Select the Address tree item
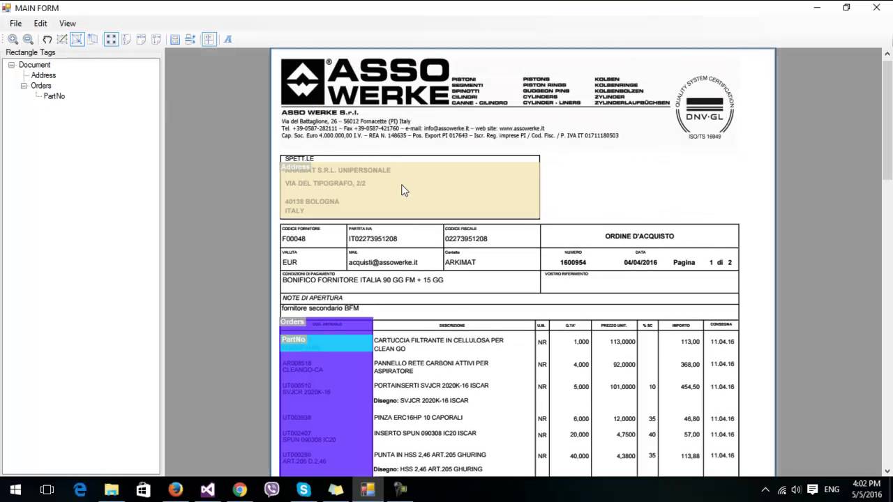This screenshot has width=893, height=502. [43, 75]
